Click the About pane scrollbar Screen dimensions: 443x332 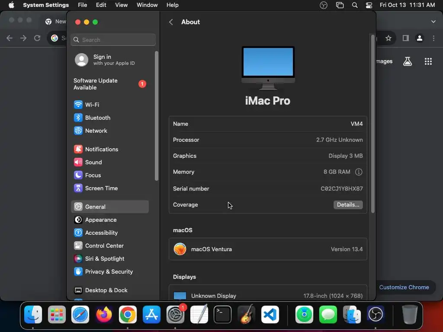point(372,124)
